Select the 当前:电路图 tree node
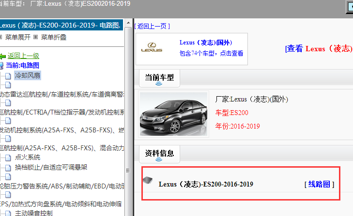353x216 pixels. click(x=22, y=65)
